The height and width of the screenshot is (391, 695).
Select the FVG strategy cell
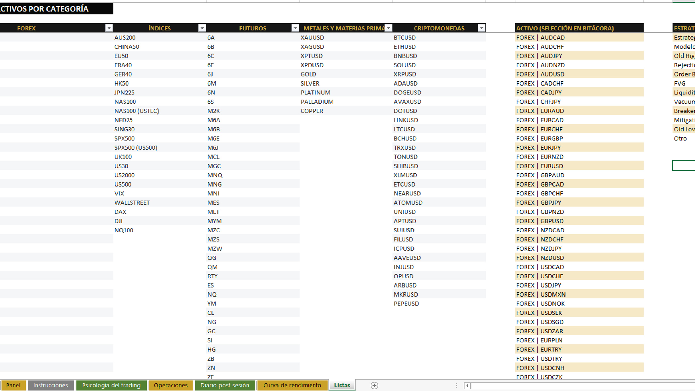click(x=684, y=83)
